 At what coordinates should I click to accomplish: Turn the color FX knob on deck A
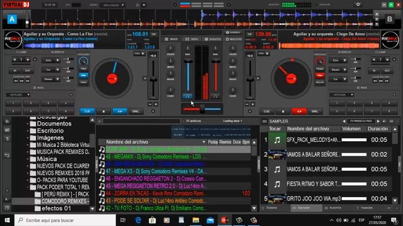(84, 62)
